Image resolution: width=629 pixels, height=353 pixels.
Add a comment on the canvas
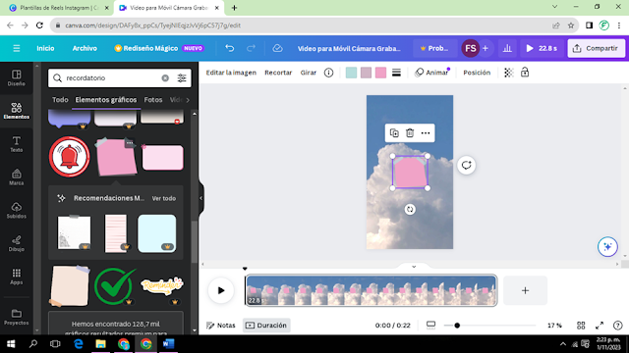click(x=466, y=165)
